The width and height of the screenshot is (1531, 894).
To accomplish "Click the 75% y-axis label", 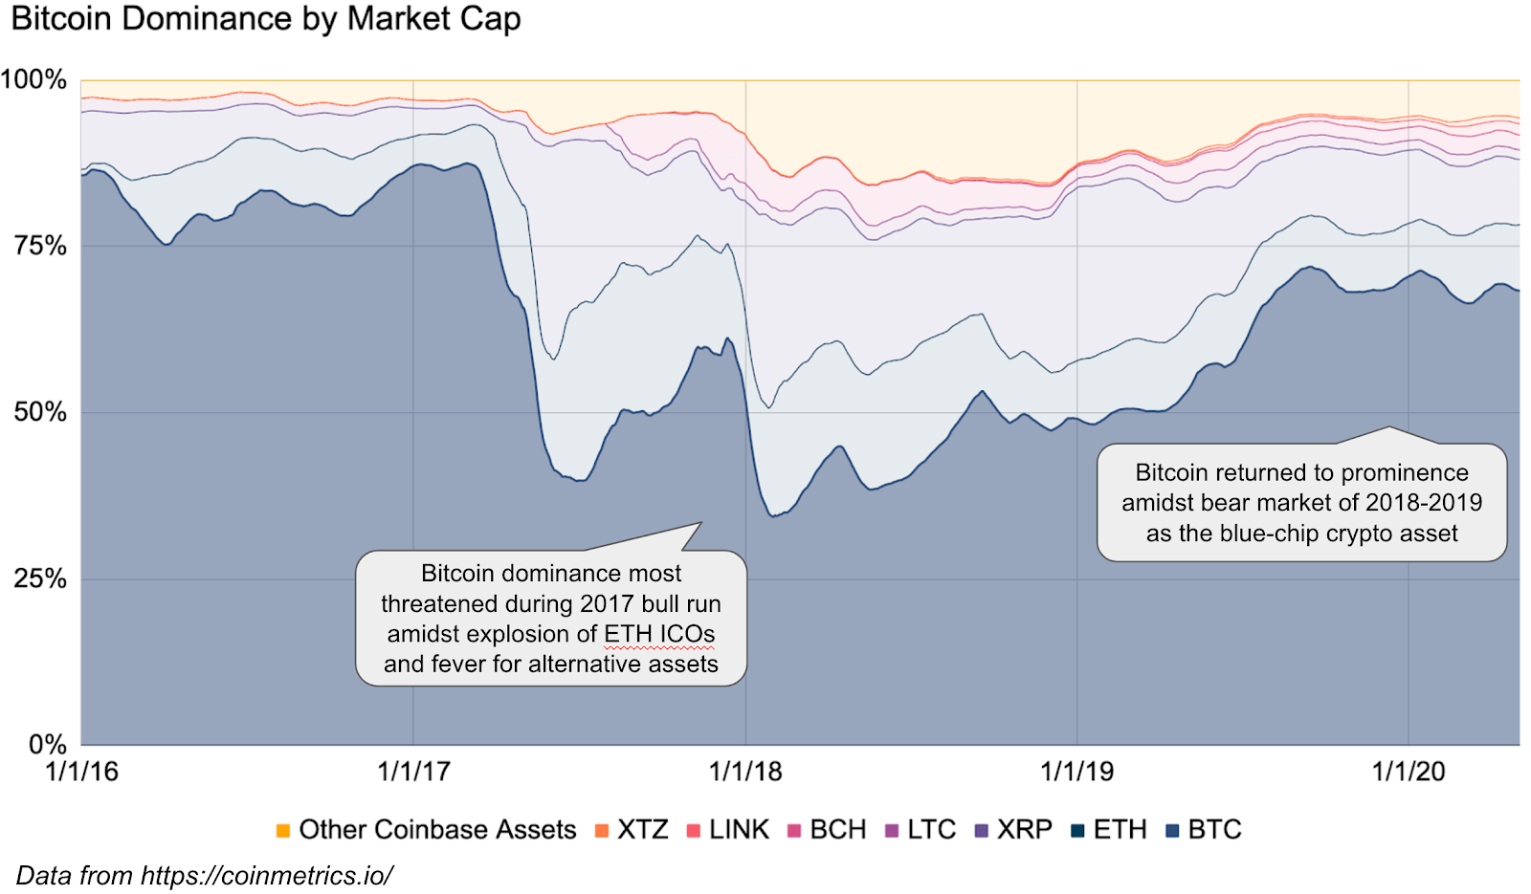I will tap(40, 246).
